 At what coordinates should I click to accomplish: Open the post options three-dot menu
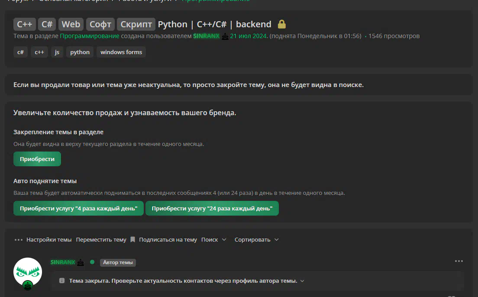[x=459, y=261]
